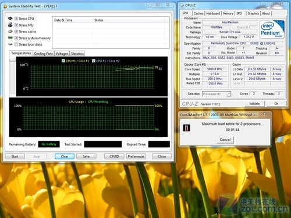The width and height of the screenshot is (291, 218).
Task: Click the Status column header
Action: [129, 20]
